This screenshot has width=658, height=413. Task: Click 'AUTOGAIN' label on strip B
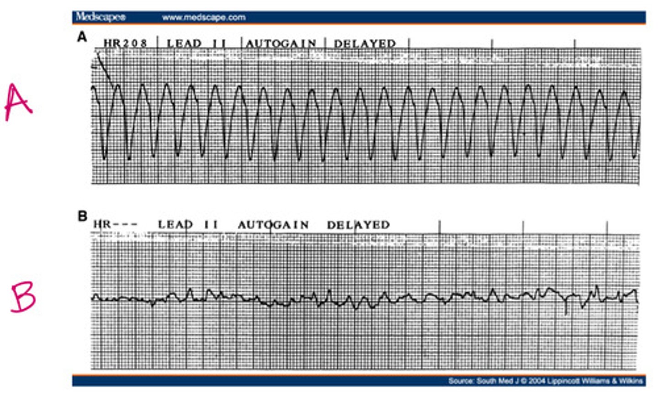click(273, 225)
